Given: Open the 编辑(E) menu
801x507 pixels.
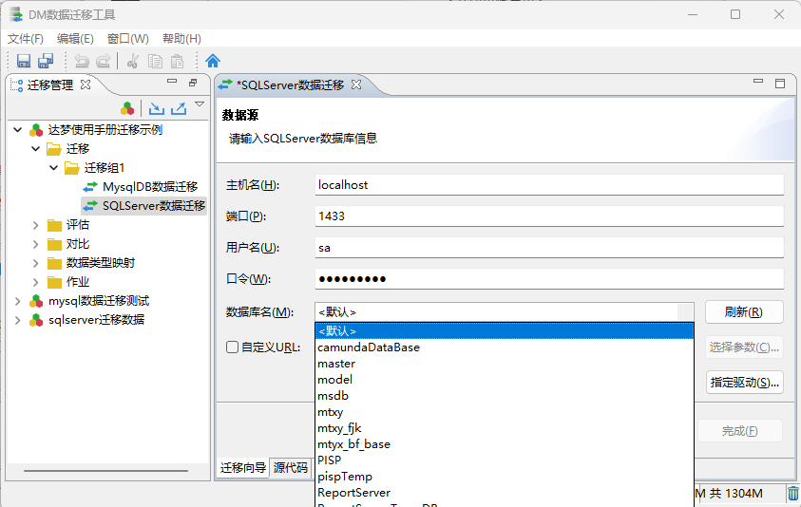Looking at the screenshot, I should 75,39.
